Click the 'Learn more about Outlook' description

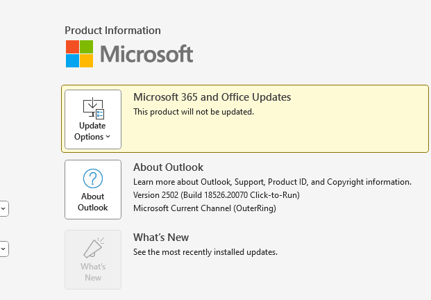tap(272, 182)
